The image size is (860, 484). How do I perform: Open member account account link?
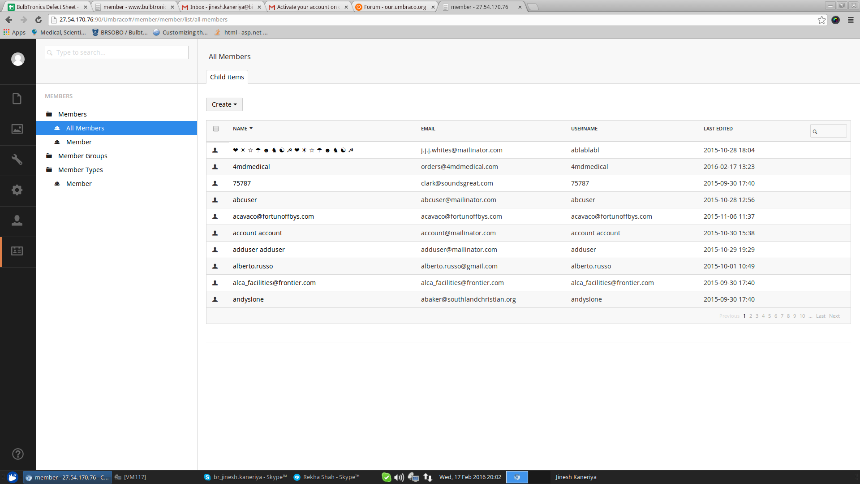[x=258, y=233]
